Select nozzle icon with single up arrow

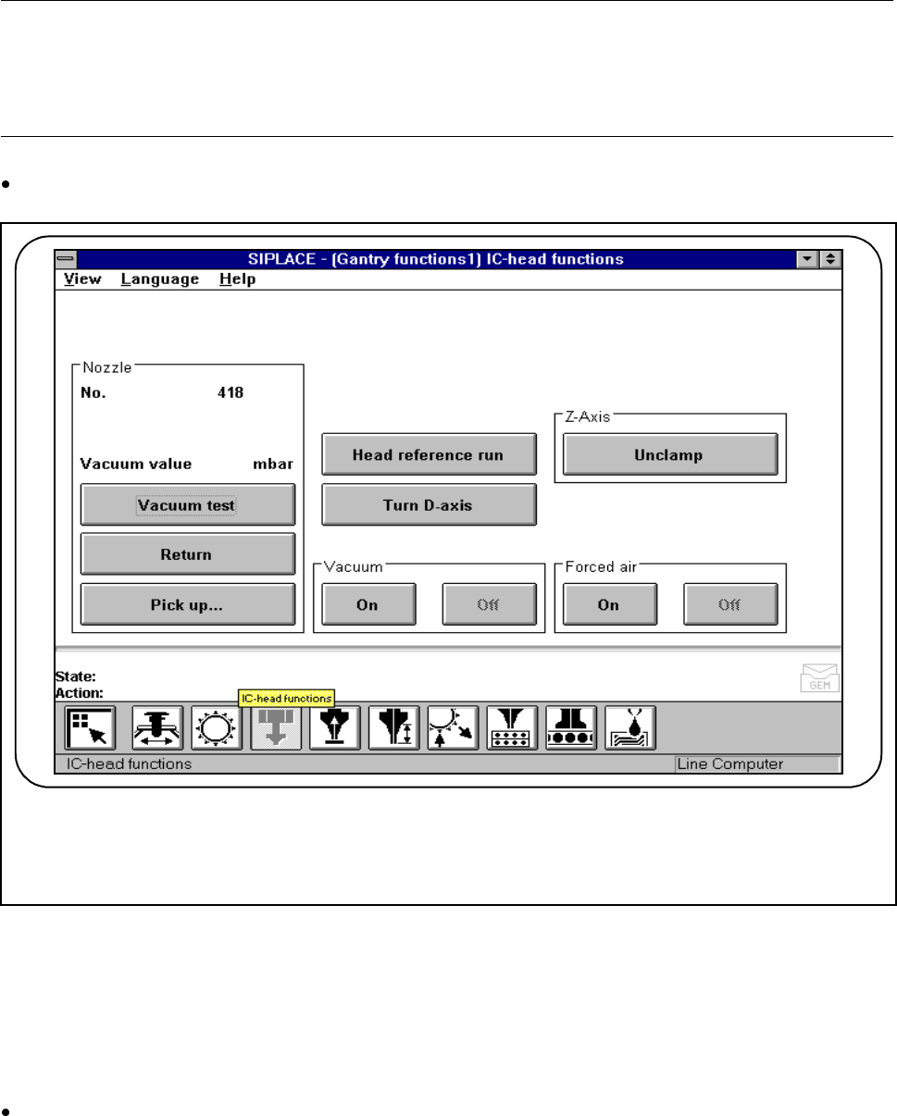335,727
